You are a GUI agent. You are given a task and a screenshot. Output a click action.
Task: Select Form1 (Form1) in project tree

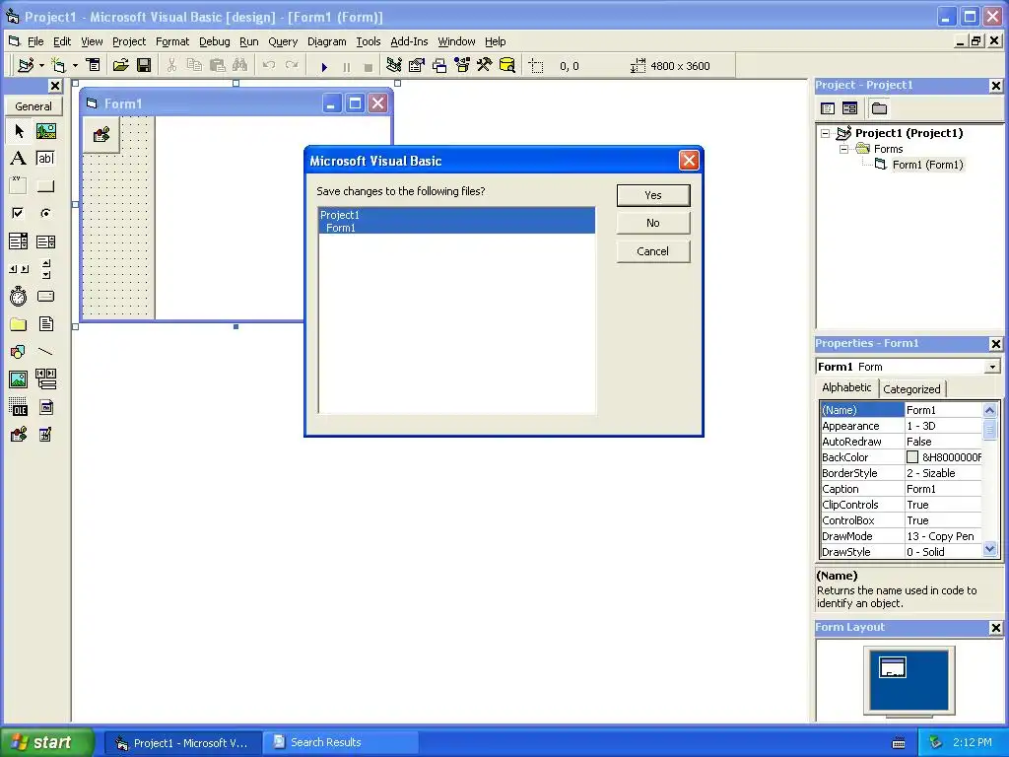(x=927, y=165)
